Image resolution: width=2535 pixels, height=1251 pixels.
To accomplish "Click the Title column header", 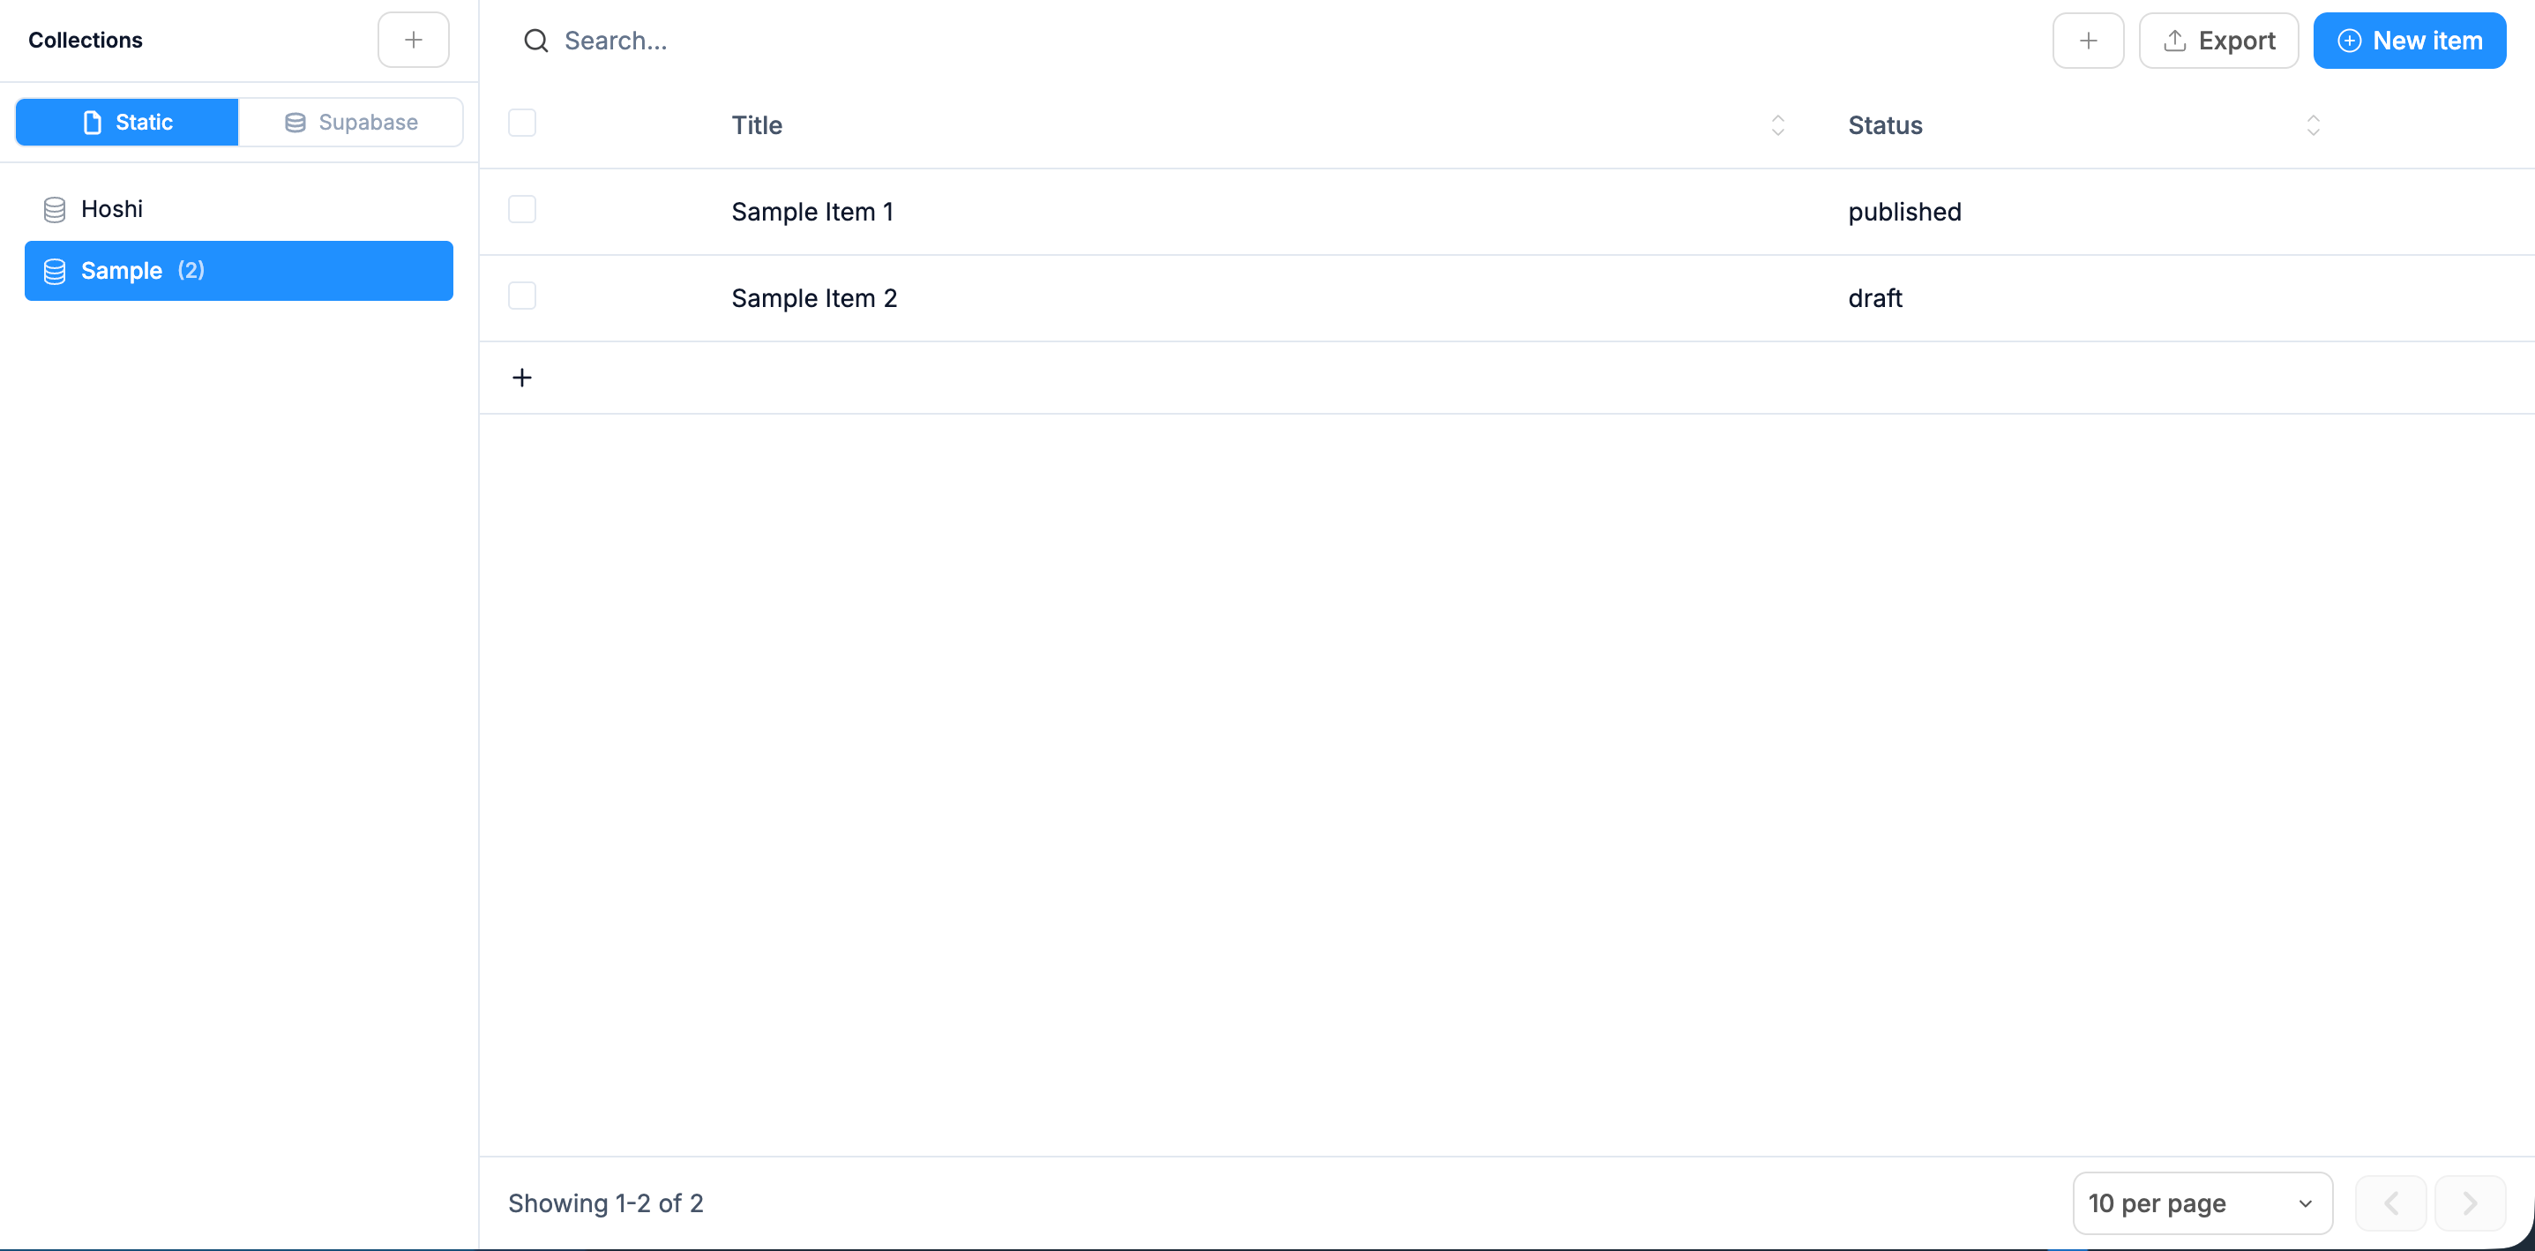I will 757,125.
